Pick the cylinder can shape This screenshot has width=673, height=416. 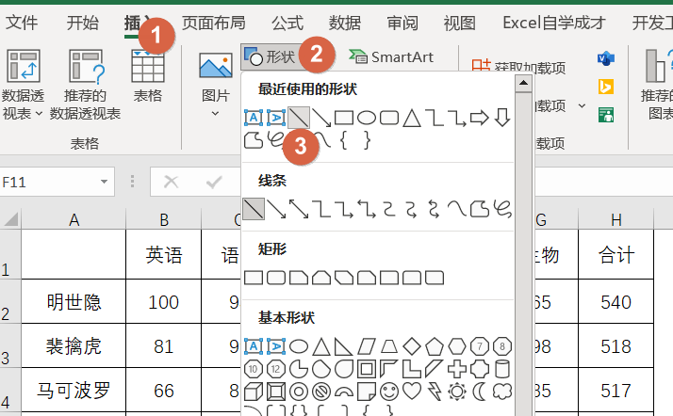502,369
